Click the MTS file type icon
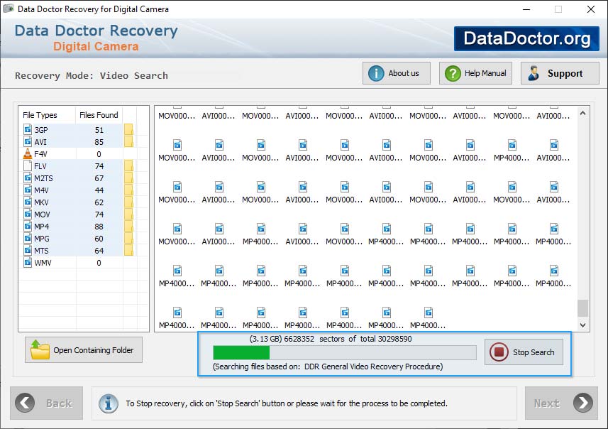This screenshot has height=429, width=608. point(28,250)
